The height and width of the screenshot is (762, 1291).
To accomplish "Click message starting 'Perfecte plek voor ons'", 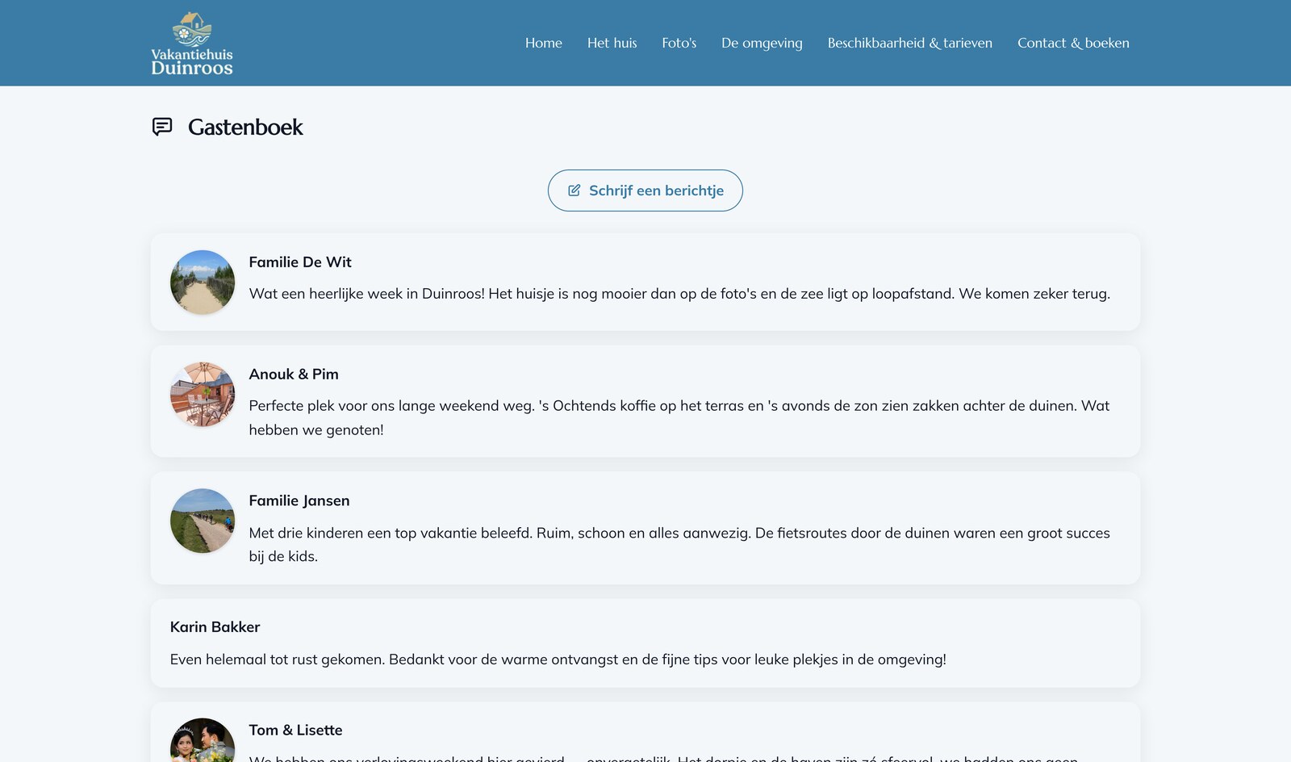I will (x=679, y=417).
